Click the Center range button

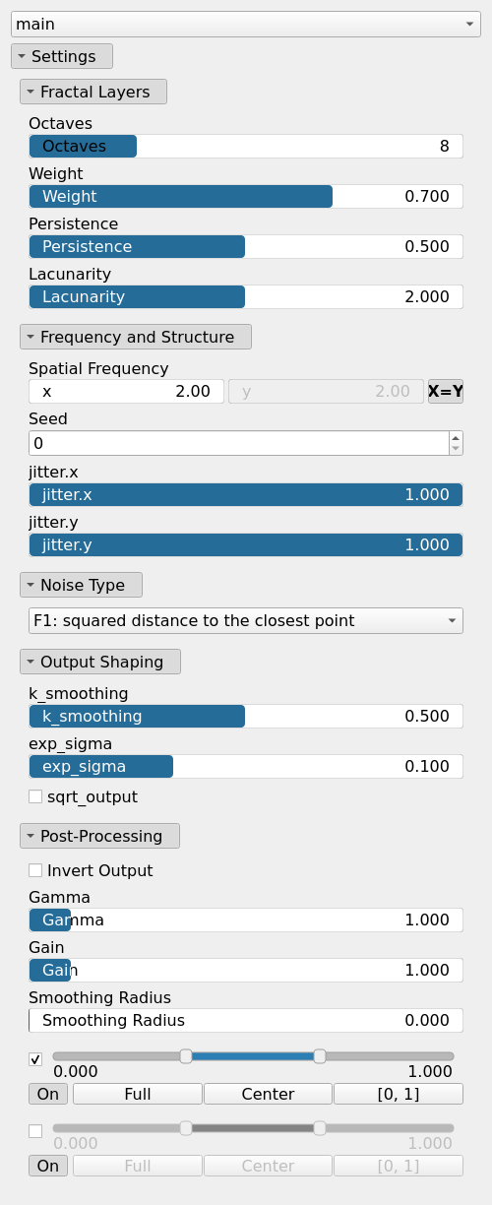[x=268, y=1094]
